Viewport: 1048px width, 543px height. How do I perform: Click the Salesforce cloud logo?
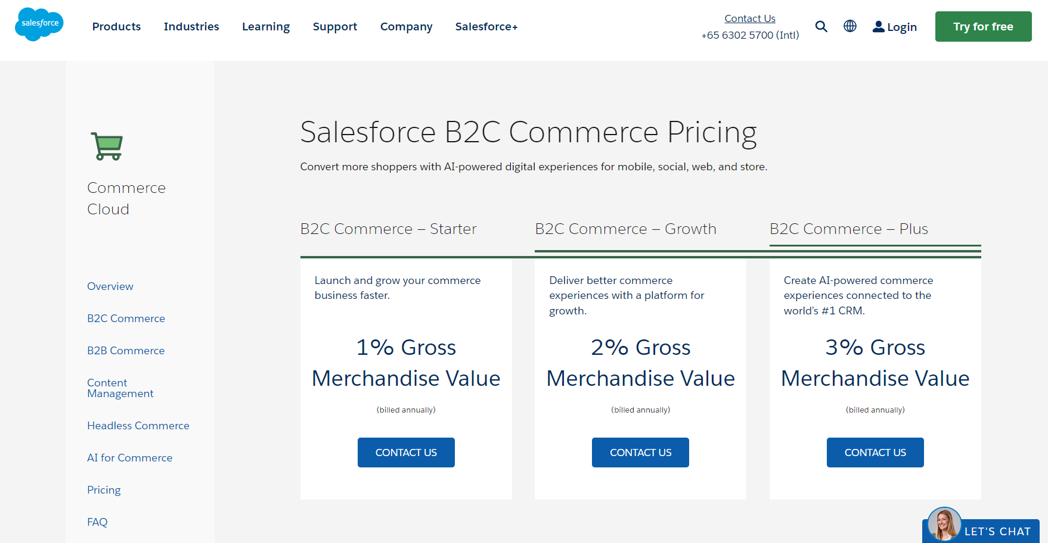[39, 24]
